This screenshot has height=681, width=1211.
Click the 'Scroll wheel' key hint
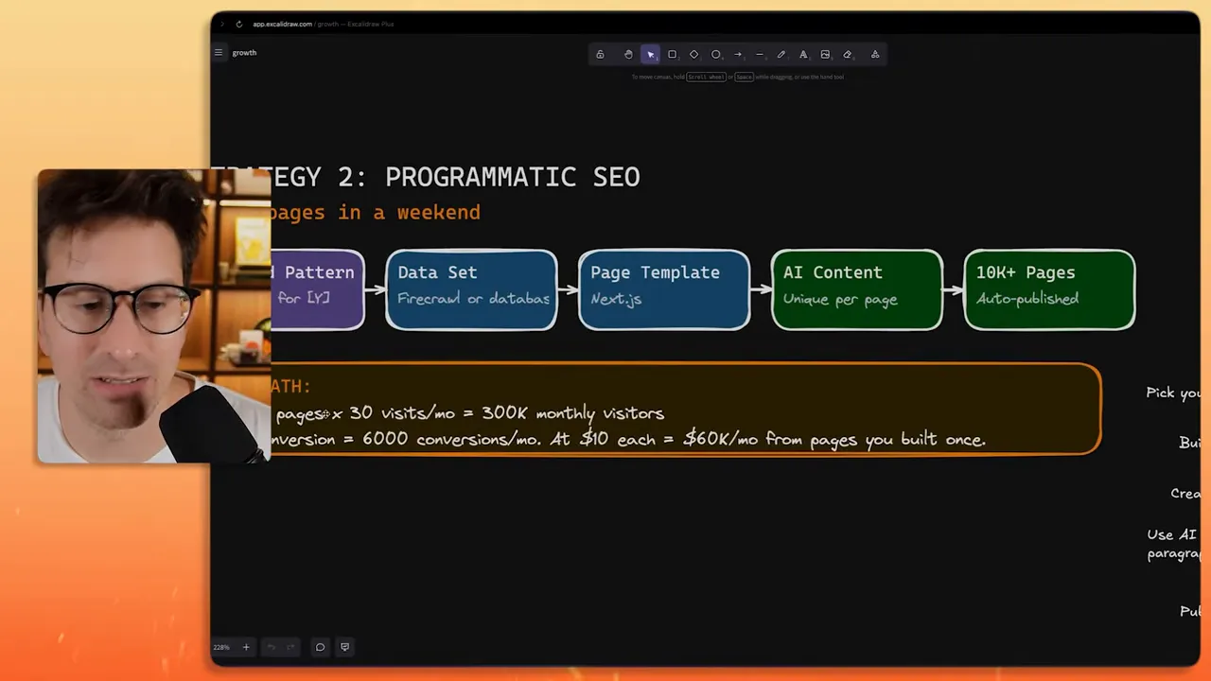[706, 77]
